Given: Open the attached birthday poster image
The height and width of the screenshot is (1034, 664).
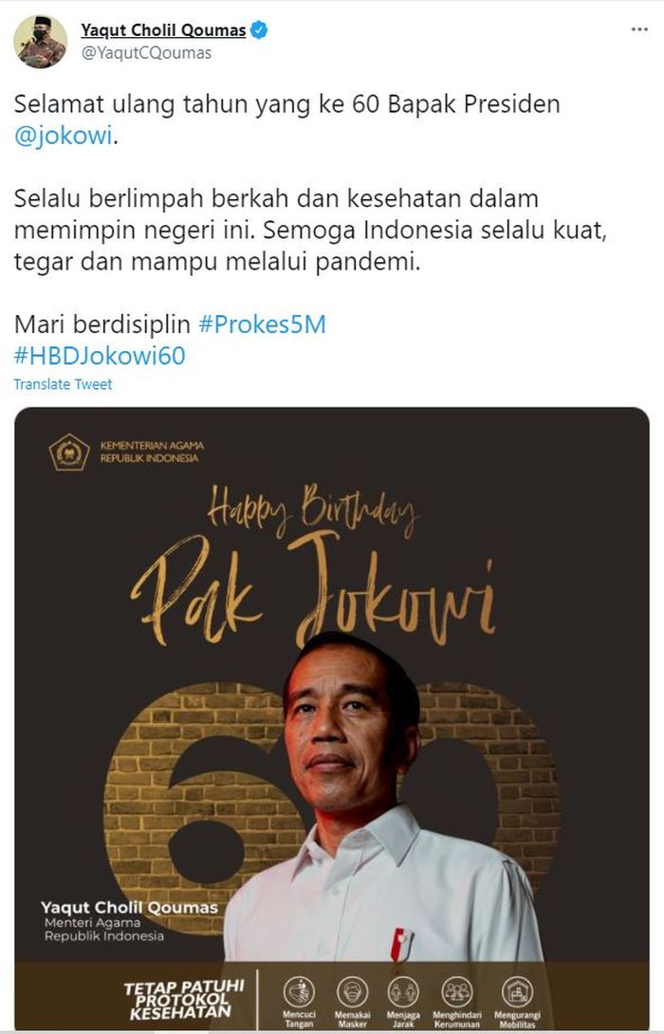Looking at the screenshot, I should pos(332,718).
